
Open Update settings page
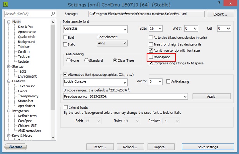[23, 61]
